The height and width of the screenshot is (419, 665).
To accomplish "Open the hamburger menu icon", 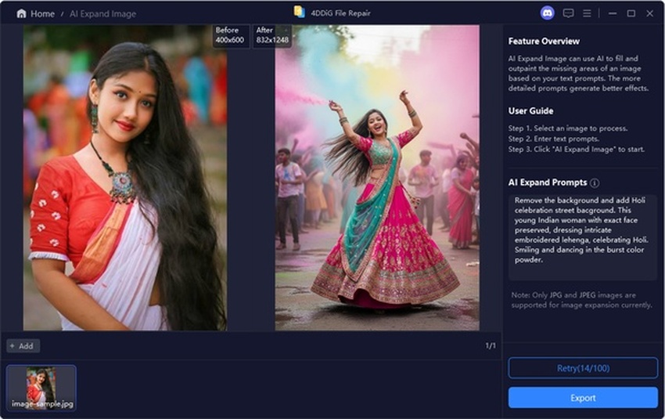I will click(587, 13).
